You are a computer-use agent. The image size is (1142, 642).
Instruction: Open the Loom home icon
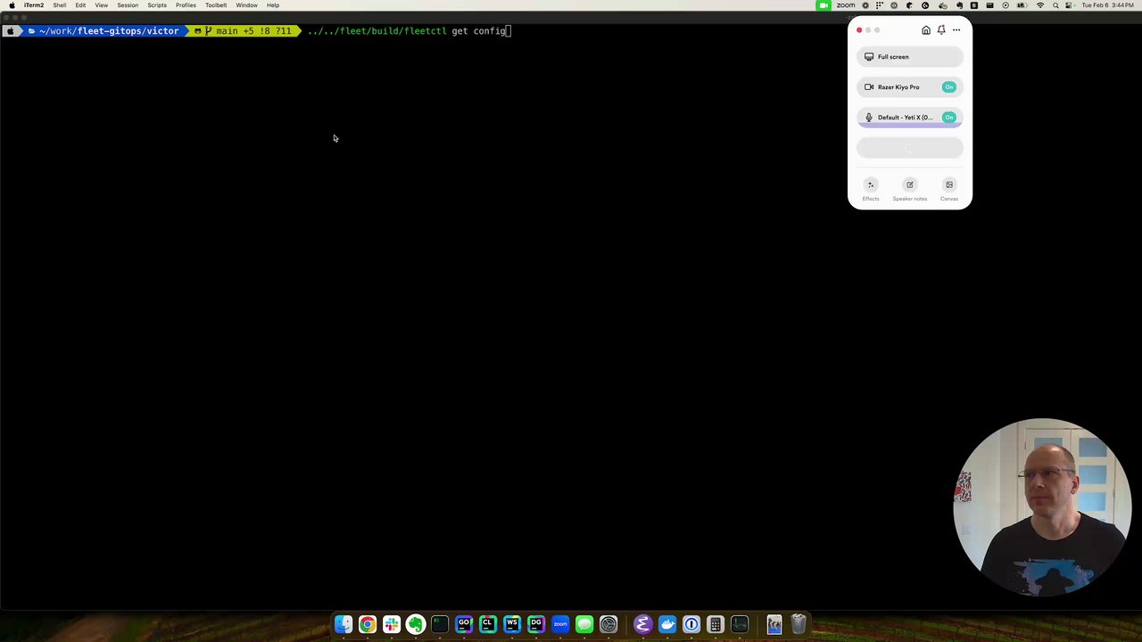926,30
